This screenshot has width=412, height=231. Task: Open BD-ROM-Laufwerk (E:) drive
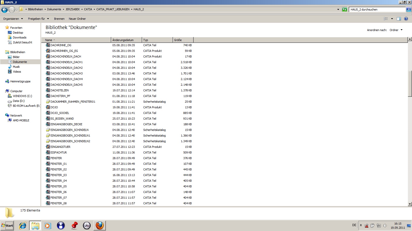pos(27,106)
